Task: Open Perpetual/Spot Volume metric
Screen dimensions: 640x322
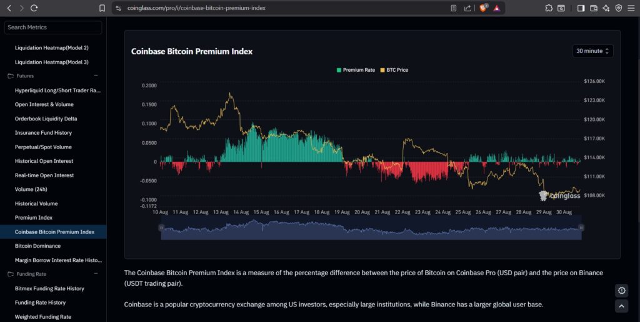Action: click(x=43, y=147)
